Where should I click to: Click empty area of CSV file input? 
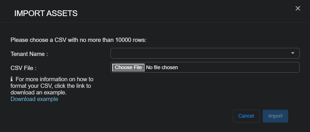(x=238, y=67)
